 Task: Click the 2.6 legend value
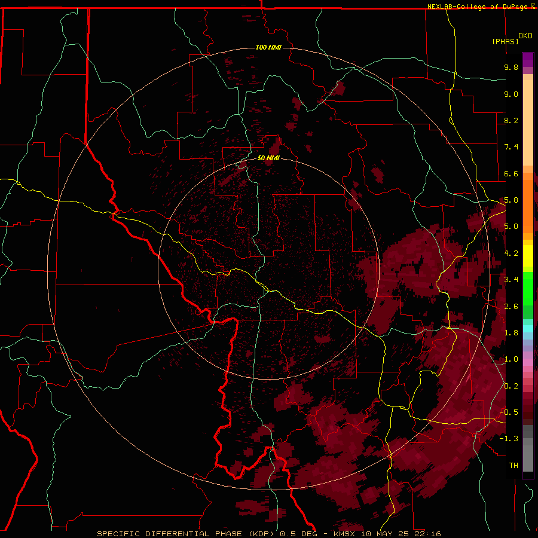click(511, 307)
